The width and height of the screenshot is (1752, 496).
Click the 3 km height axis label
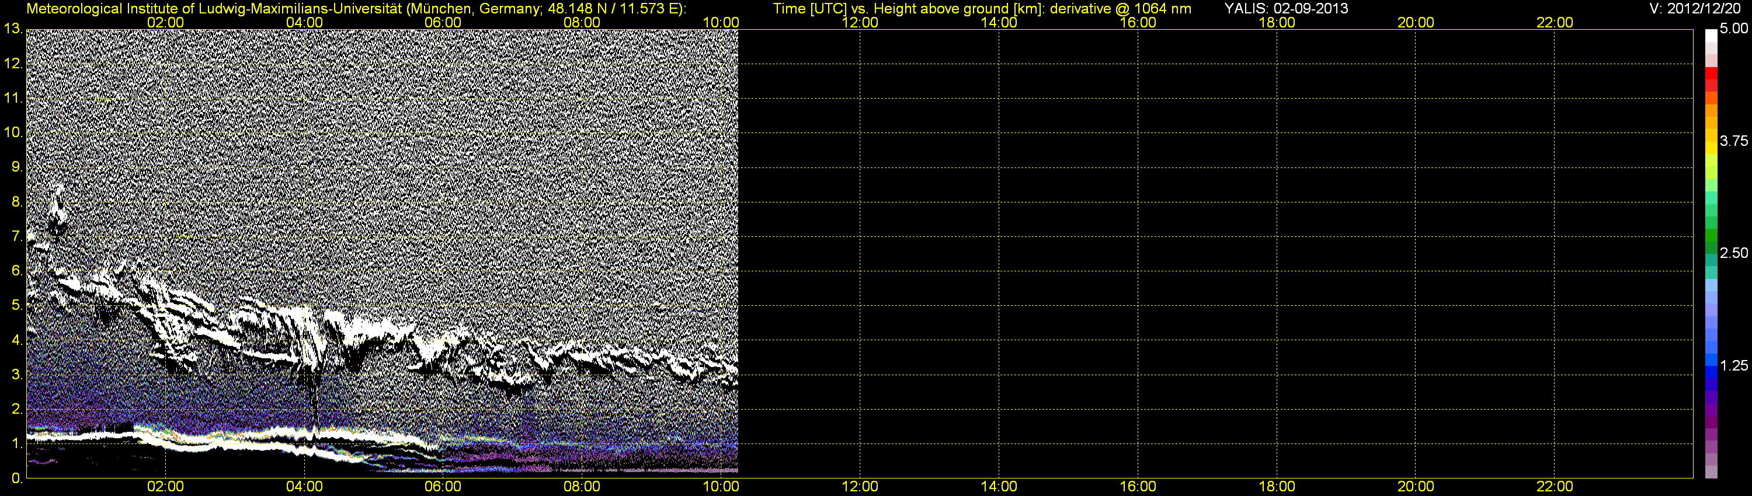(x=17, y=375)
